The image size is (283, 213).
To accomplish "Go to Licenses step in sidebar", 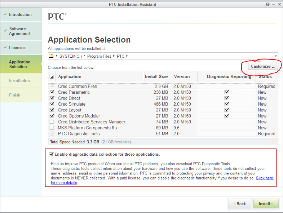I will click(x=21, y=48).
